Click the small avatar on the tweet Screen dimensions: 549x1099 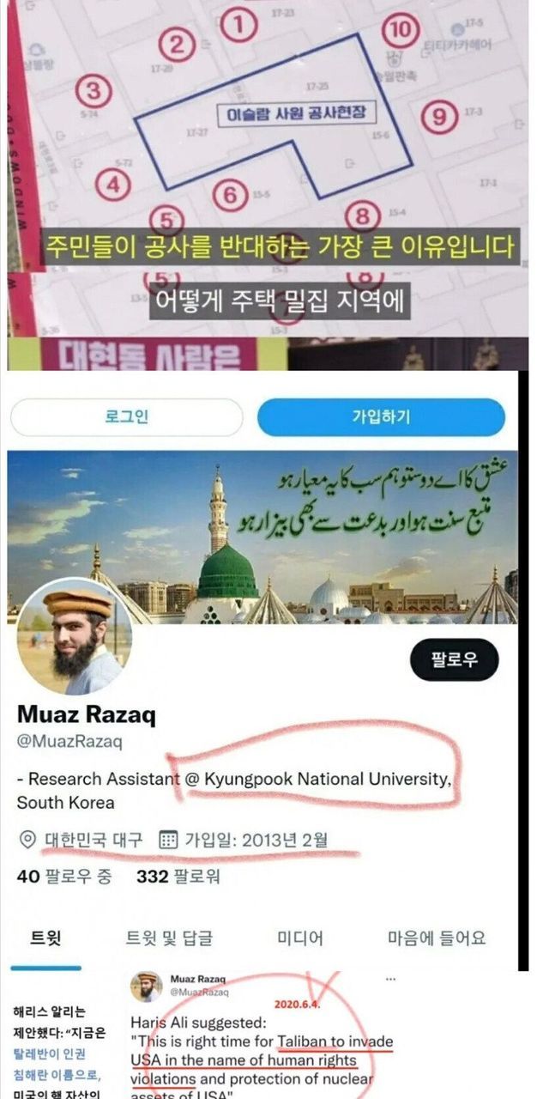(146, 987)
